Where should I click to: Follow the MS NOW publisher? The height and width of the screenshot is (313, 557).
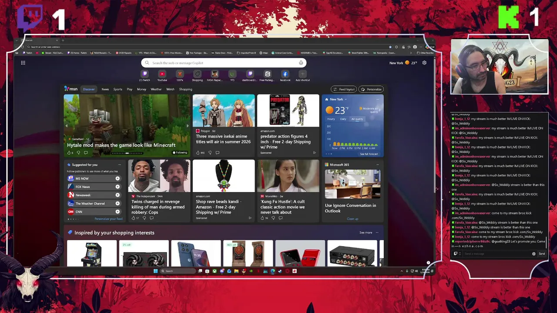point(117,179)
